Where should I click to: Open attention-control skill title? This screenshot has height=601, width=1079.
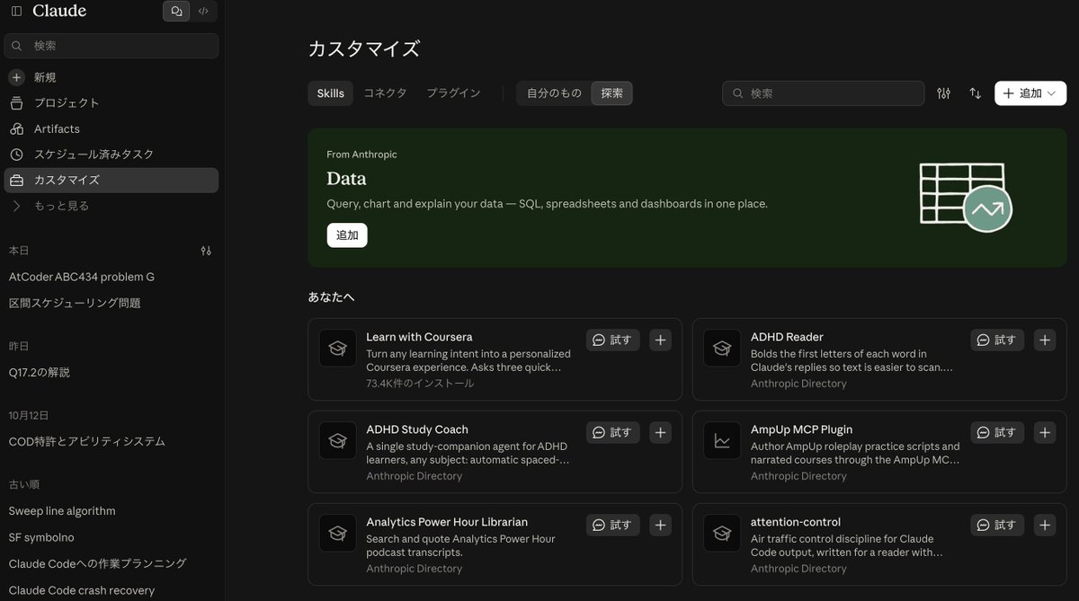(x=796, y=522)
